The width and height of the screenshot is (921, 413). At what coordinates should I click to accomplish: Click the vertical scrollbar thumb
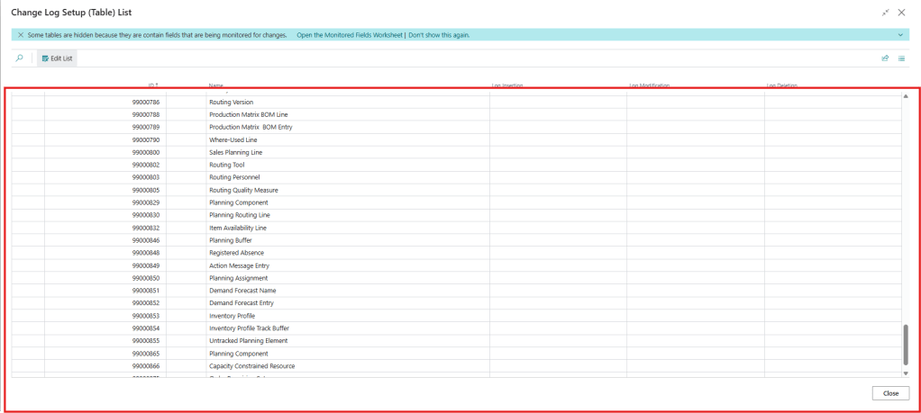point(906,344)
